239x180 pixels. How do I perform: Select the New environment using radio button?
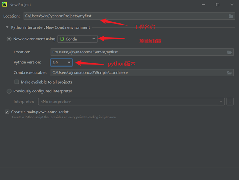(9, 39)
